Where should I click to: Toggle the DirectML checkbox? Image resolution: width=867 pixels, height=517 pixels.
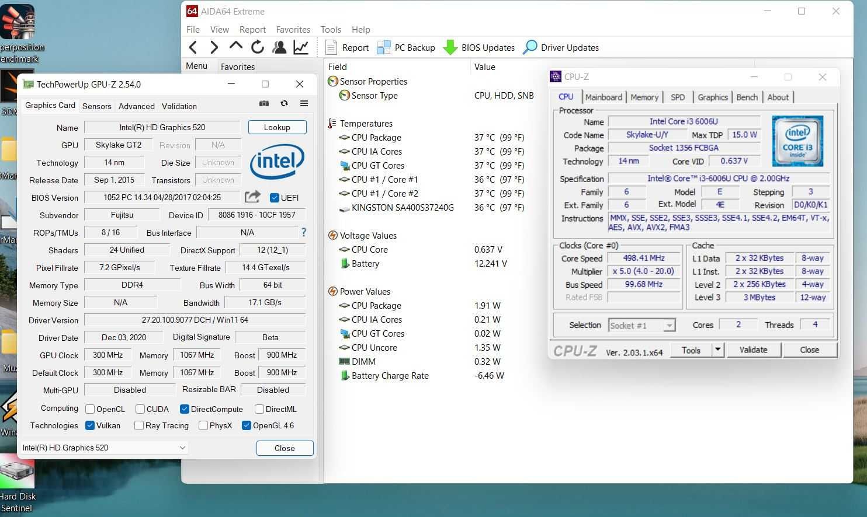click(x=259, y=409)
